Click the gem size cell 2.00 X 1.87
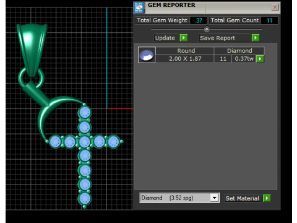 (x=185, y=59)
